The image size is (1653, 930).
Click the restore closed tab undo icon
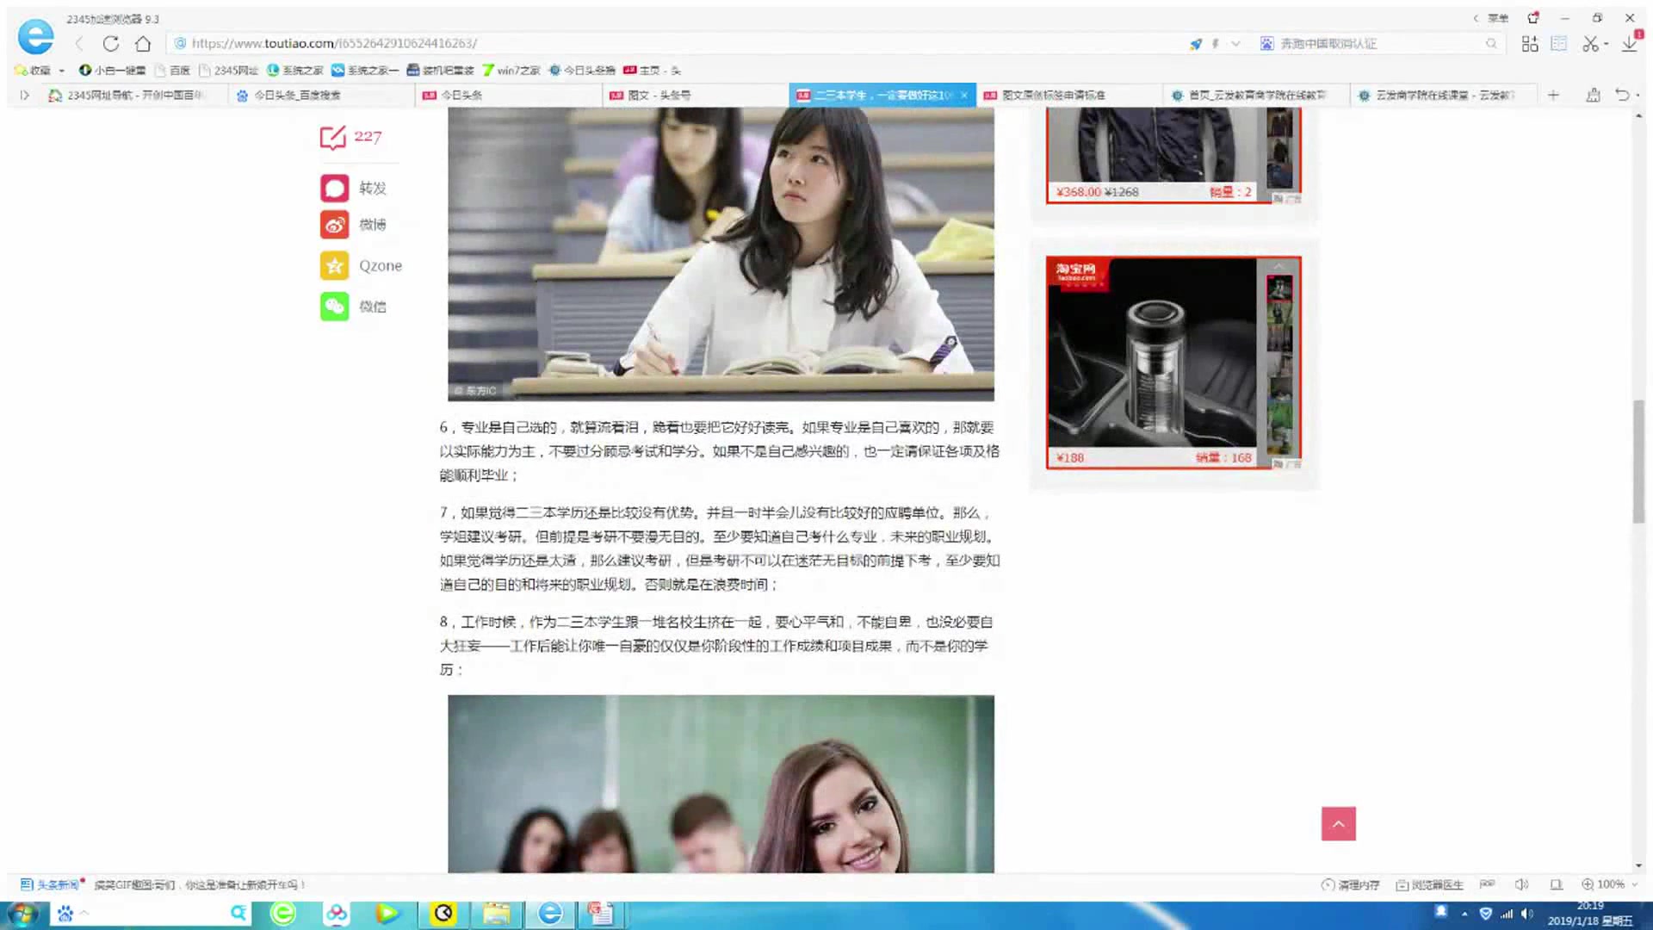[x=1622, y=95]
